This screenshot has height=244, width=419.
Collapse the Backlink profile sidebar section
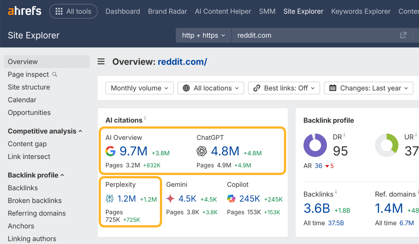pos(36,175)
